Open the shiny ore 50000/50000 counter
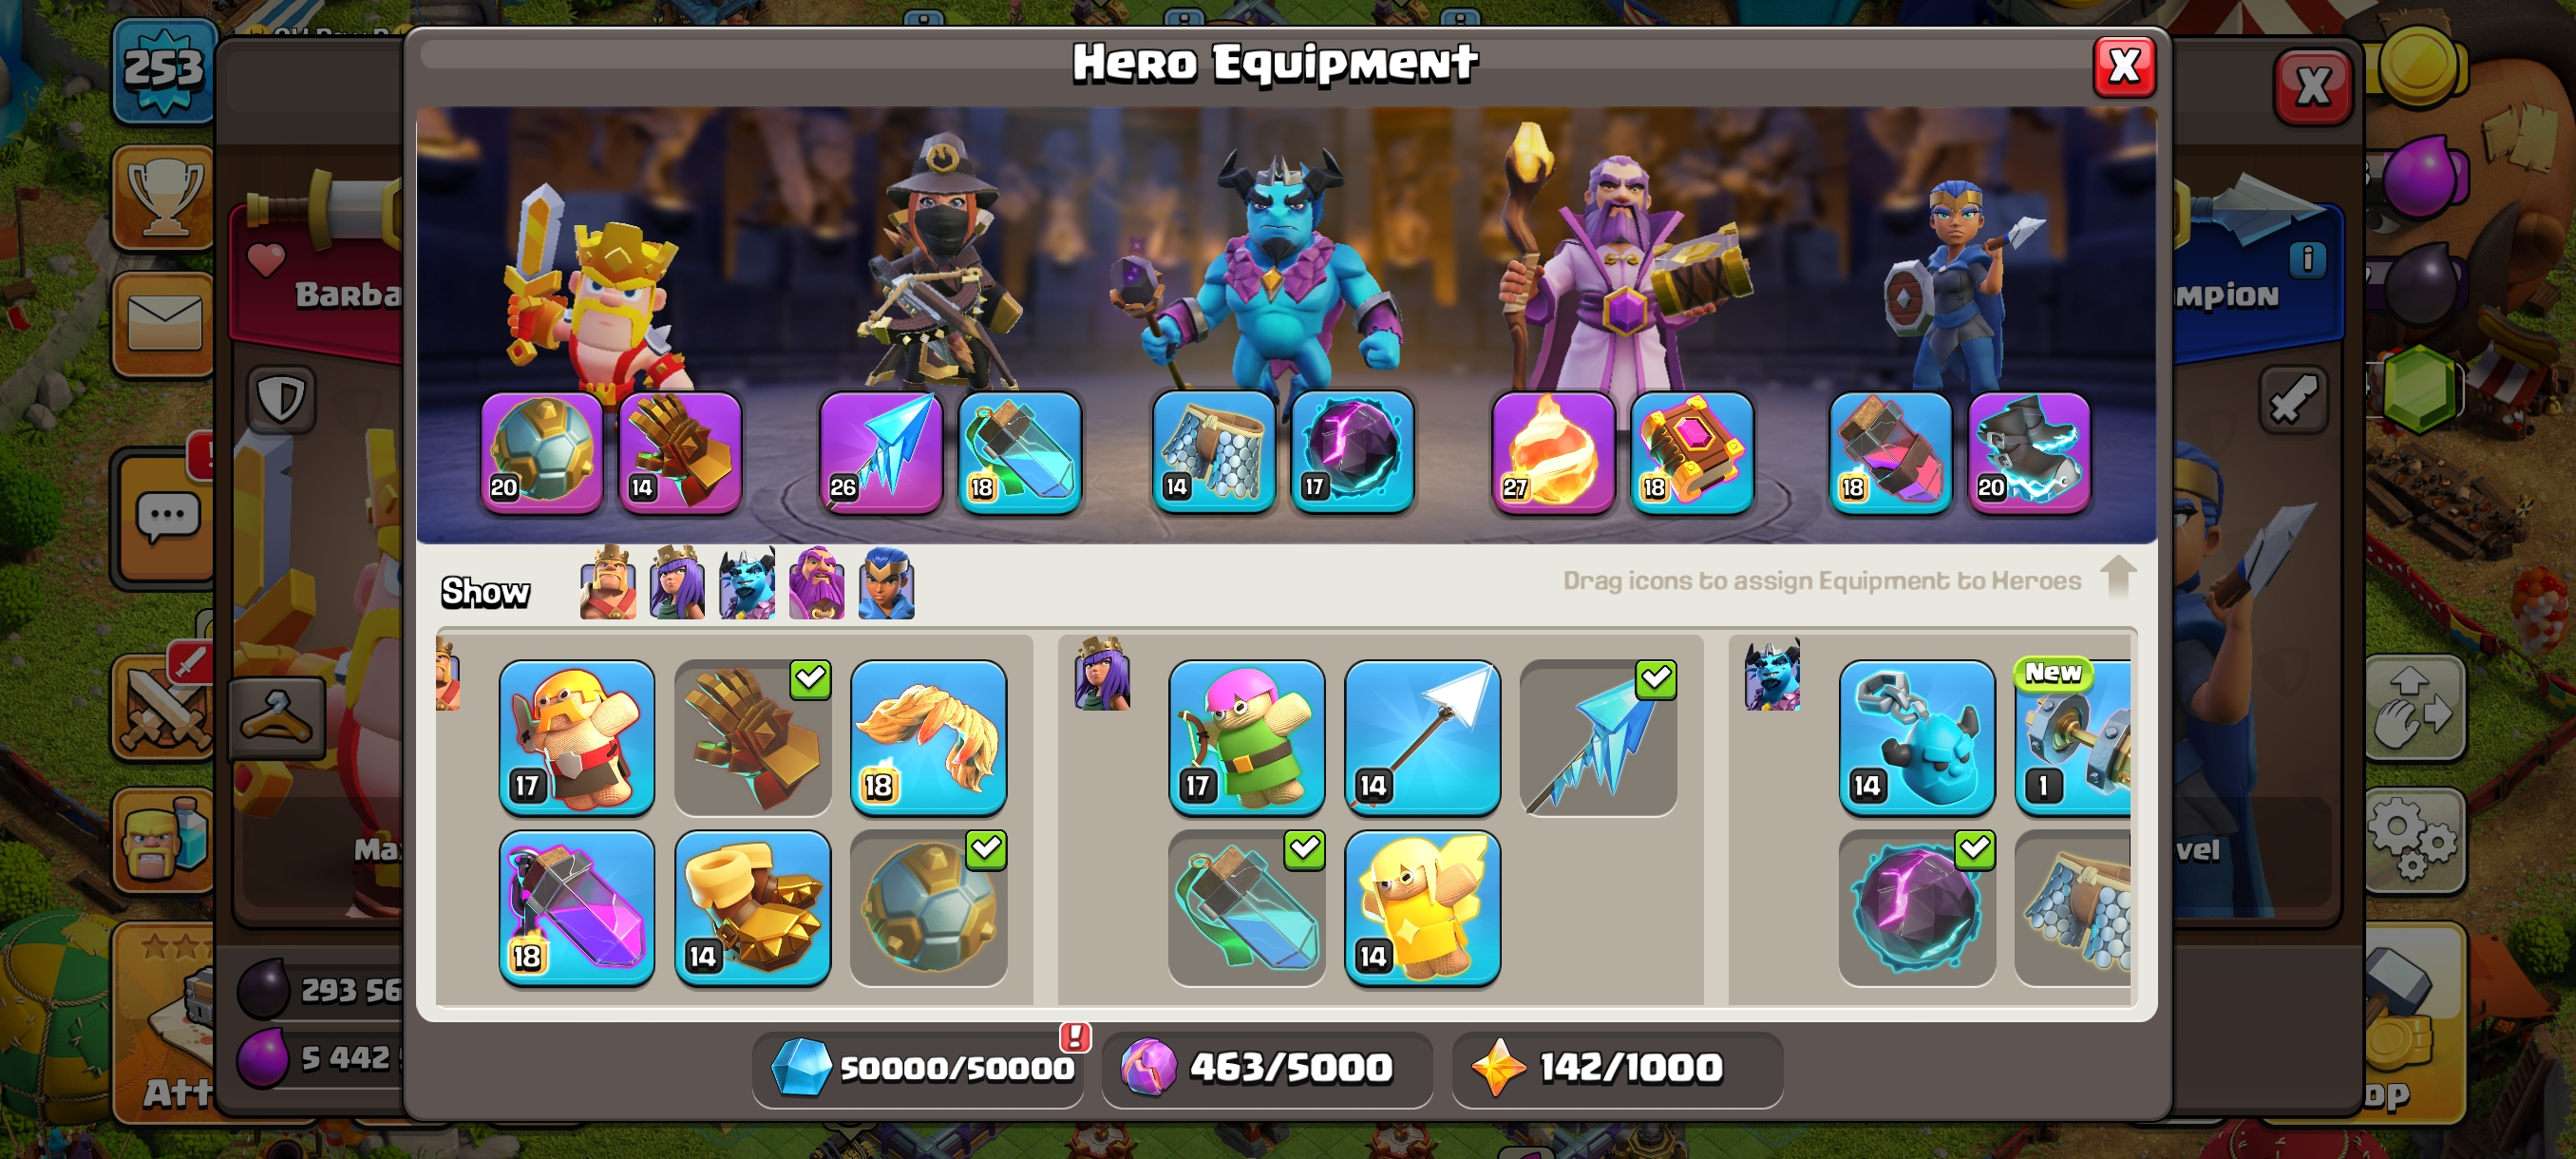 click(x=919, y=1068)
